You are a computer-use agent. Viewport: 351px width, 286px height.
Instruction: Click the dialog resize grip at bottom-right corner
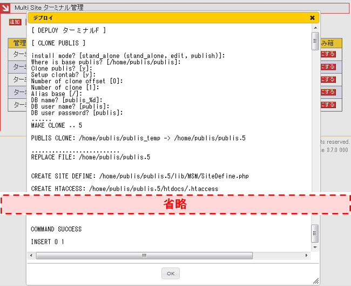[315, 280]
